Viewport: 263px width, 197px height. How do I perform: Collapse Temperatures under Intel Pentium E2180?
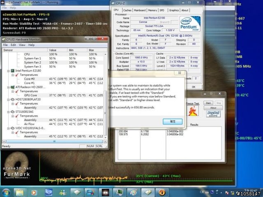pos(13,75)
